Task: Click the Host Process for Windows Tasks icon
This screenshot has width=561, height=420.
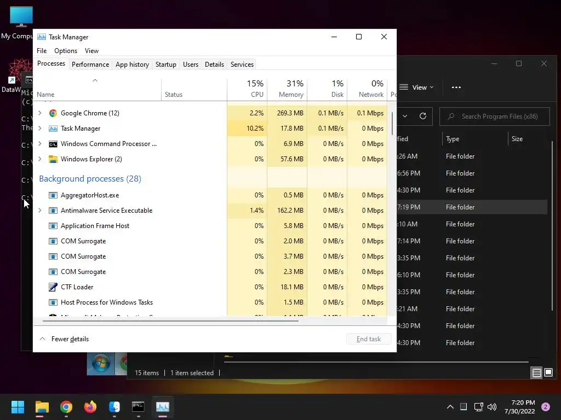Action: [x=53, y=302]
